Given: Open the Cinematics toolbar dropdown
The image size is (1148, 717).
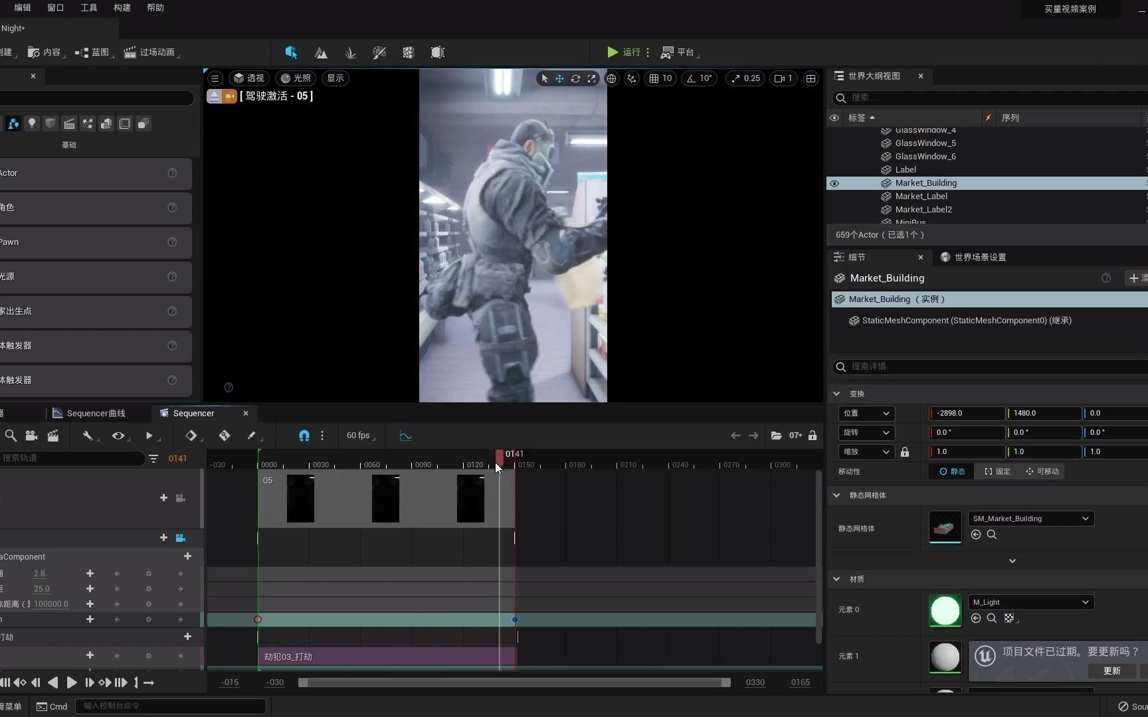Looking at the screenshot, I should pos(151,52).
